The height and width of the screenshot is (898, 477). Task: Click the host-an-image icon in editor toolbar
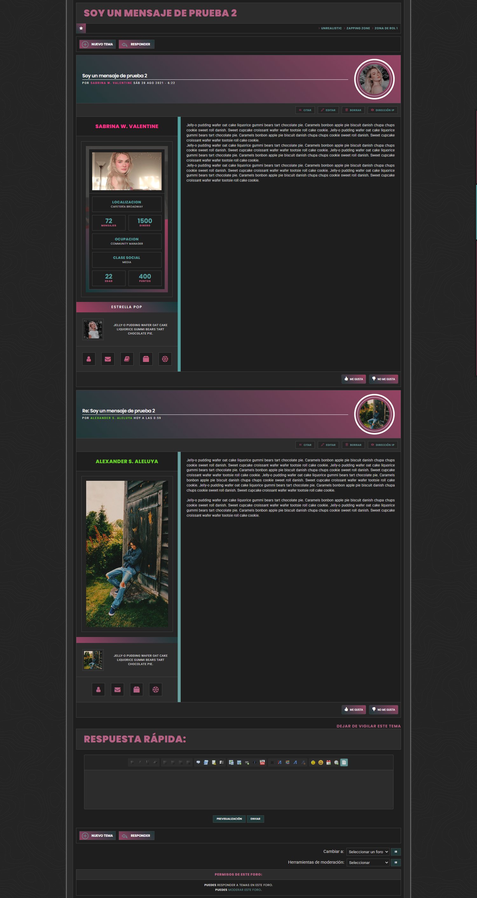pyautogui.click(x=232, y=762)
